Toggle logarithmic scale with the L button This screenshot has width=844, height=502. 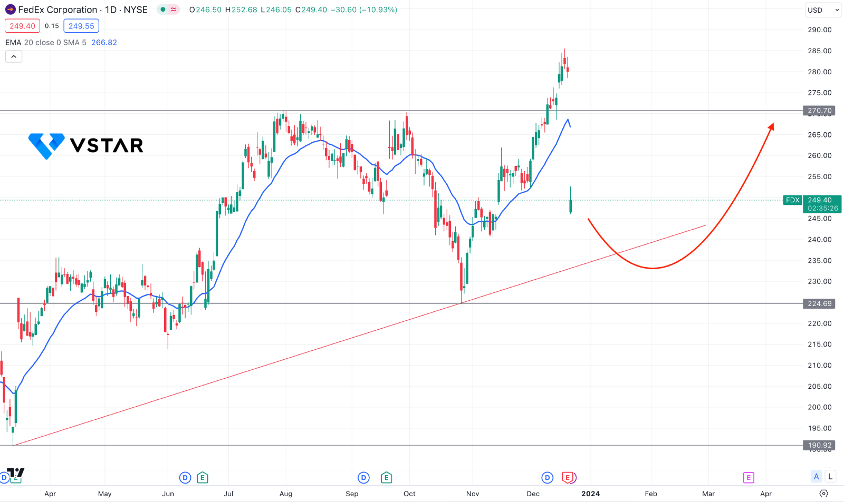coord(830,477)
